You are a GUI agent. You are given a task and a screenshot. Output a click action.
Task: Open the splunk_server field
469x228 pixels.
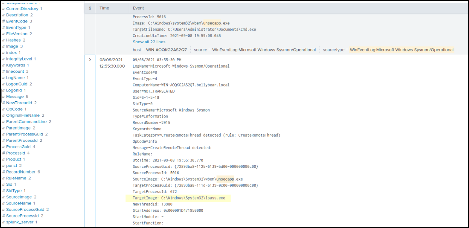tap(20, 222)
